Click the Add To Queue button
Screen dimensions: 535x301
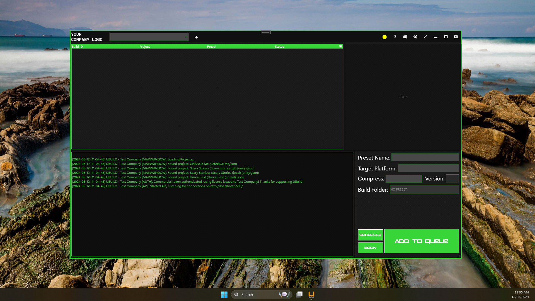[x=421, y=241]
